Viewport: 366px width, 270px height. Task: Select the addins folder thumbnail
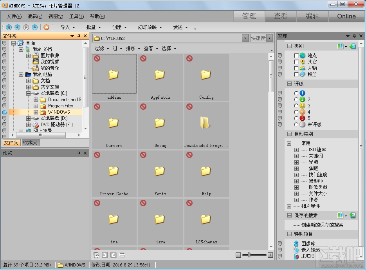tap(114, 74)
